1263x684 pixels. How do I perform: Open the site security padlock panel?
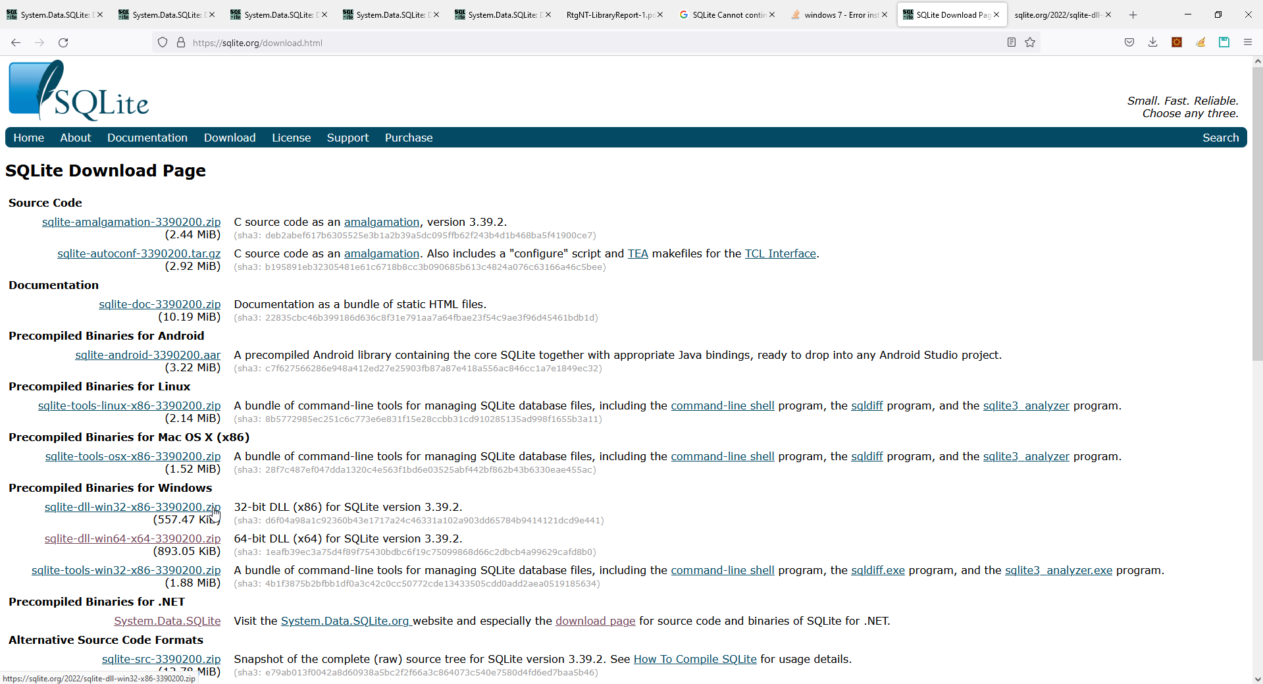(x=180, y=42)
